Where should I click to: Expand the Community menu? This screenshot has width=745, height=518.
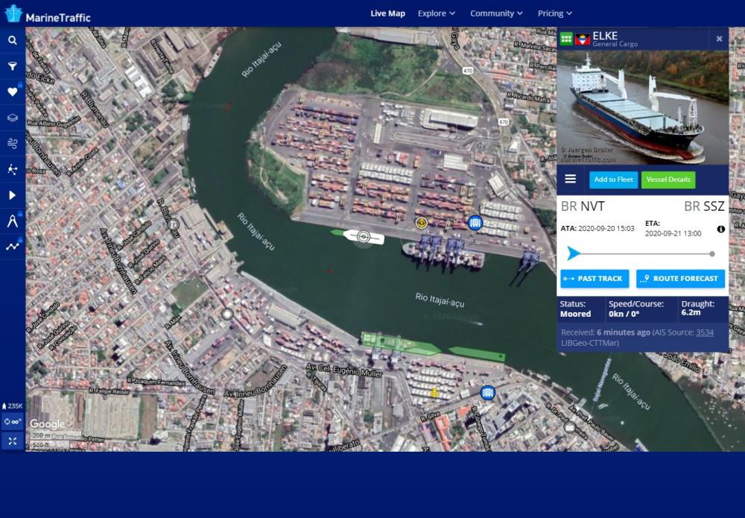click(x=496, y=13)
